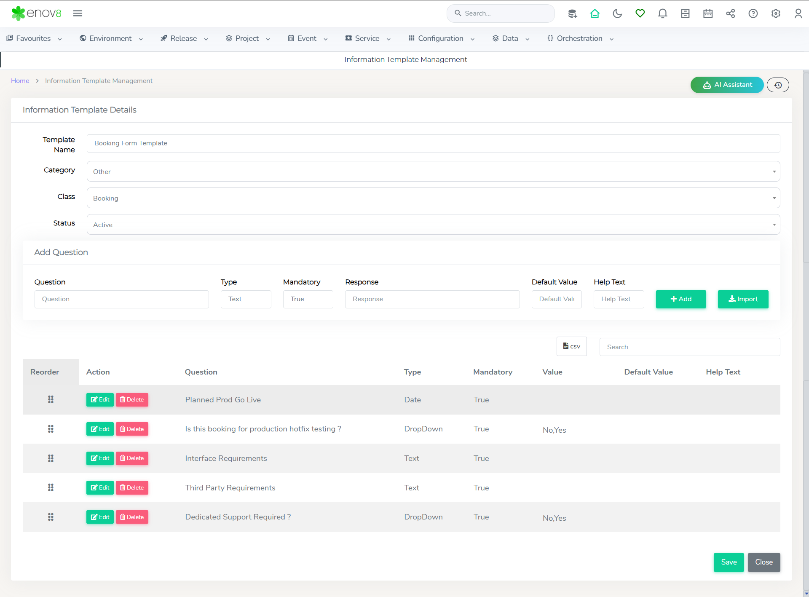
Task: Click the share network icon
Action: click(730, 13)
